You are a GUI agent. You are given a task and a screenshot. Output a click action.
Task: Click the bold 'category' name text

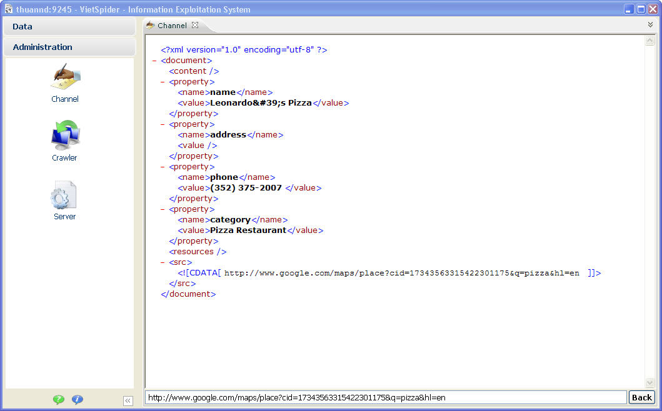coord(230,220)
